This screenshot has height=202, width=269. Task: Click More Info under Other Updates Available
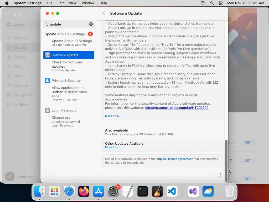(112, 147)
